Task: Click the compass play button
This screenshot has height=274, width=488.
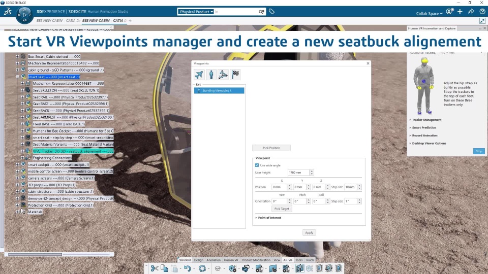Action: coord(24,15)
